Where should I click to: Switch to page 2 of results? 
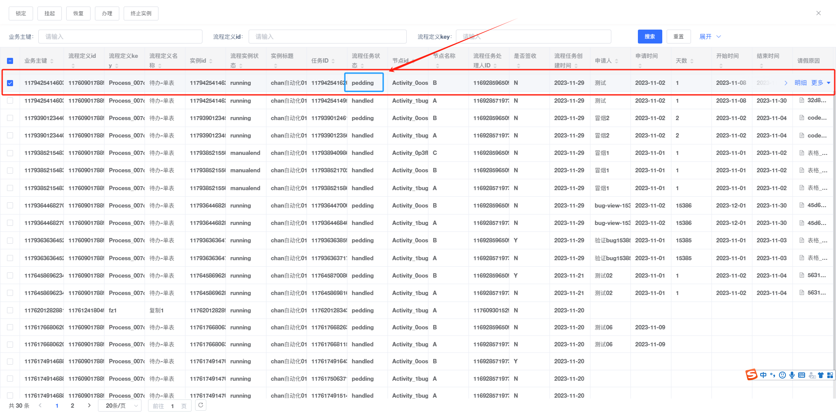pos(72,406)
